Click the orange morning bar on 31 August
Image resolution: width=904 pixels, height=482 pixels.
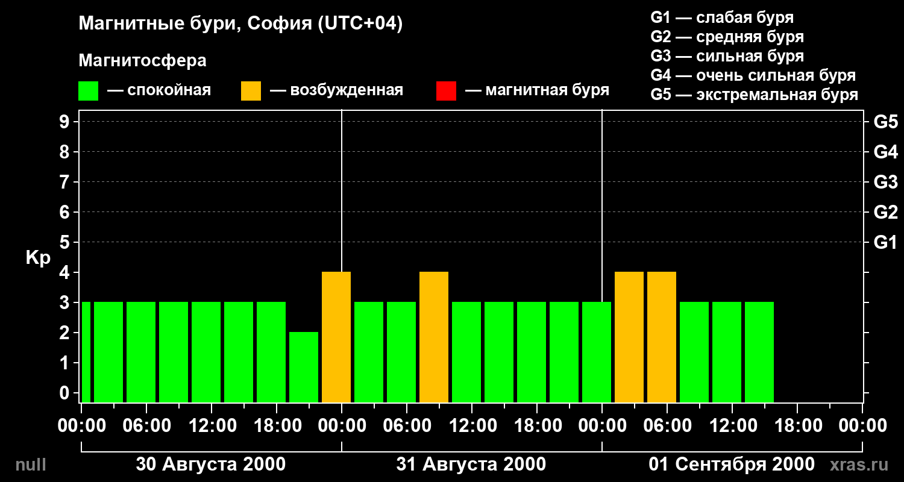coord(434,337)
